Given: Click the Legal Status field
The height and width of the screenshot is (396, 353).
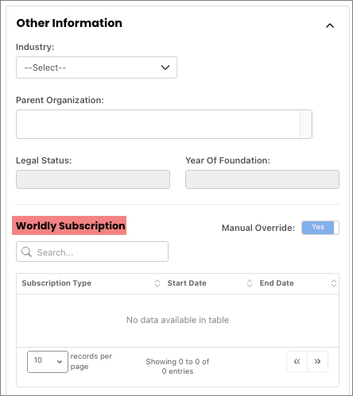Looking at the screenshot, I should [x=93, y=179].
